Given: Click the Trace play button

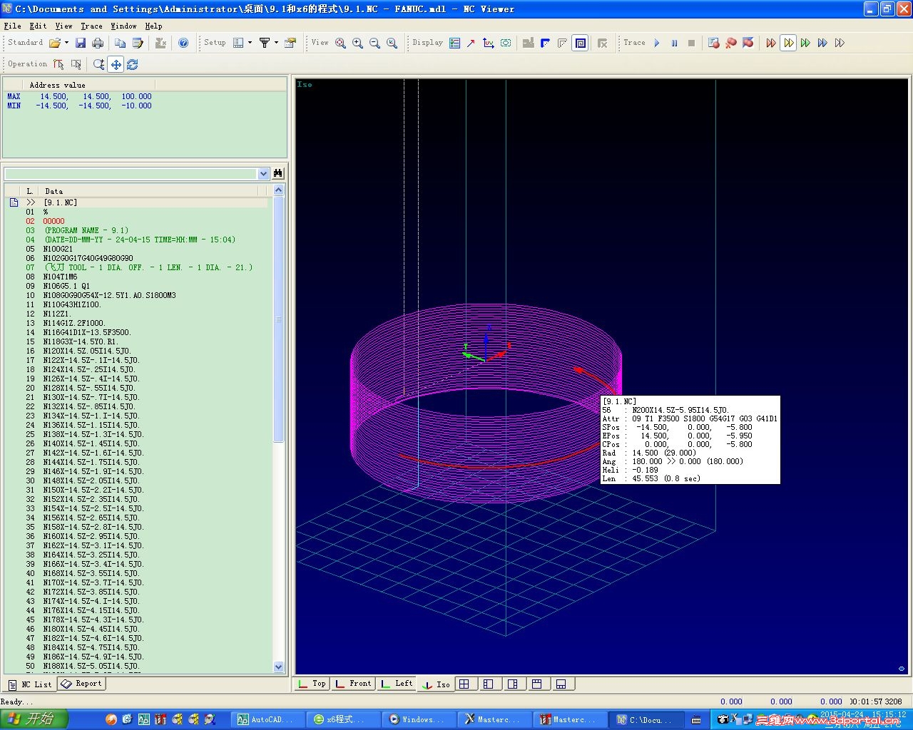Looking at the screenshot, I should pos(657,43).
